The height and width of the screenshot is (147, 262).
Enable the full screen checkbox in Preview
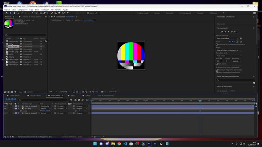[217, 64]
